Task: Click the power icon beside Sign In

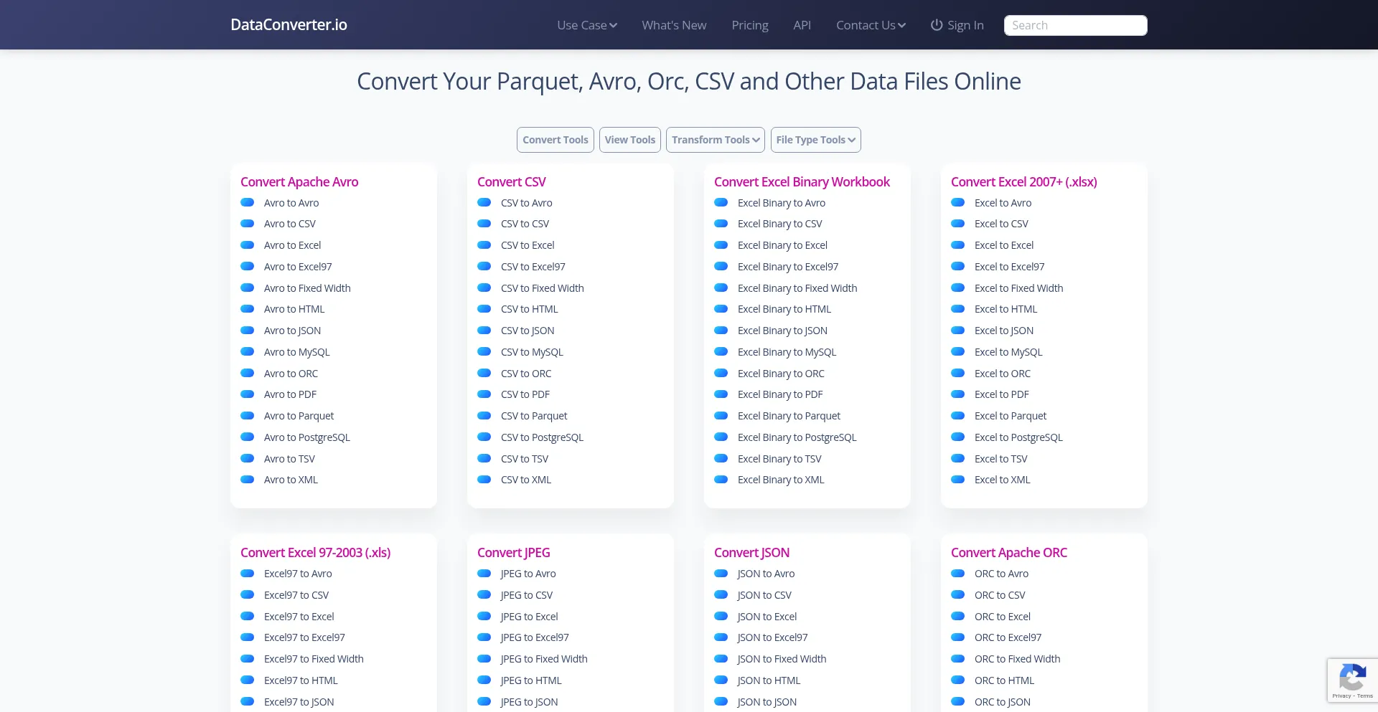Action: [x=937, y=25]
